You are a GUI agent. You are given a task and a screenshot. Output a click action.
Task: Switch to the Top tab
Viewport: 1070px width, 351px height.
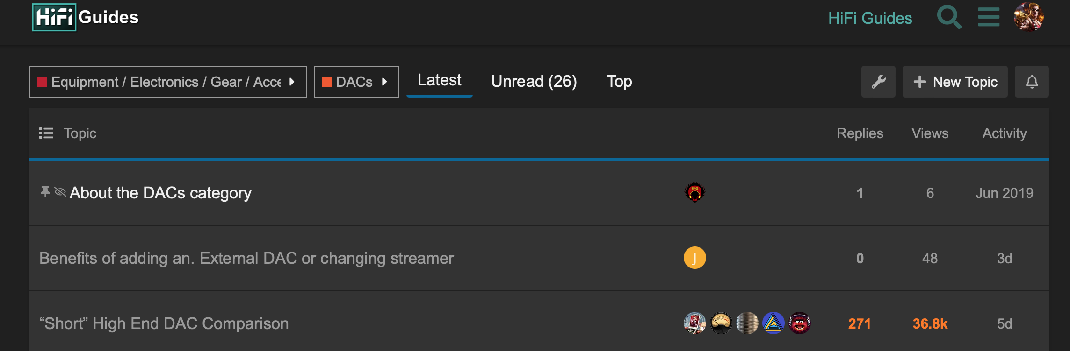pyautogui.click(x=619, y=82)
